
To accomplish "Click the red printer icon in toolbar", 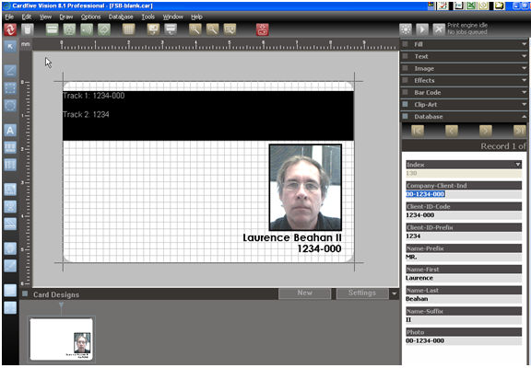I will pos(263,29).
